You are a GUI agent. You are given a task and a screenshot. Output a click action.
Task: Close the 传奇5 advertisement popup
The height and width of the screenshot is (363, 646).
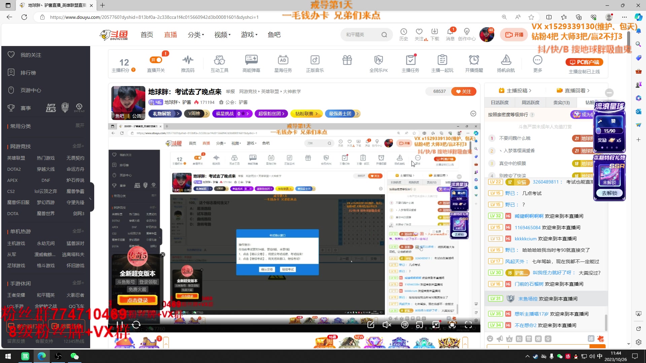coord(163,255)
